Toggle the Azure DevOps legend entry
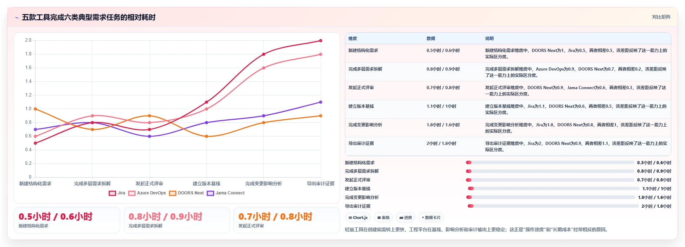The image size is (685, 247). 147,193
